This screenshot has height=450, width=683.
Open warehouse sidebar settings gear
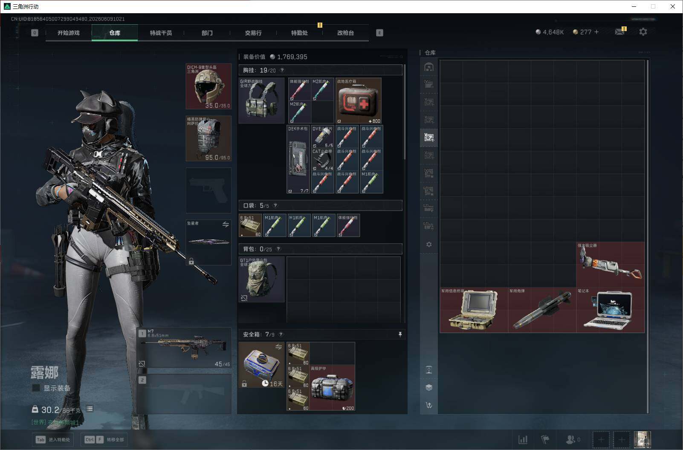point(429,244)
